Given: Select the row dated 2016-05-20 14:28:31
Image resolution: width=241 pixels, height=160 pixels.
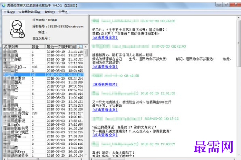Looking at the screenshot, I should [44, 117].
